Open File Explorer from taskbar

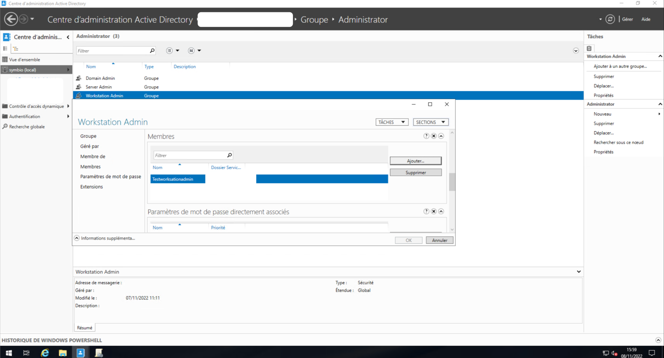point(63,352)
